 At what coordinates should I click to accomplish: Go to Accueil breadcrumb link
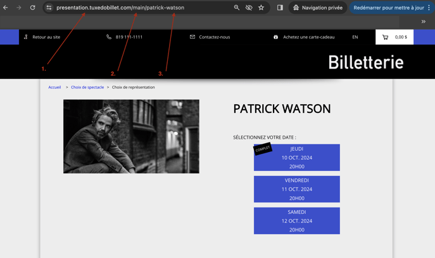[x=54, y=87]
